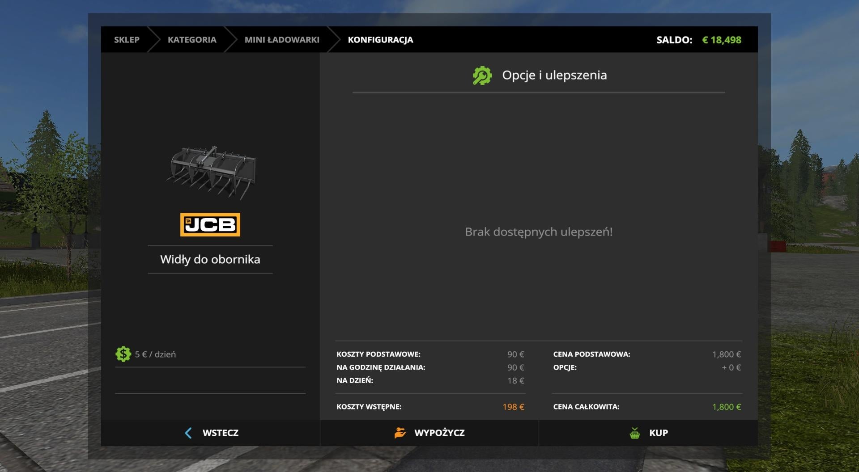The height and width of the screenshot is (472, 859).
Task: Click the SALDO: label
Action: [674, 40]
